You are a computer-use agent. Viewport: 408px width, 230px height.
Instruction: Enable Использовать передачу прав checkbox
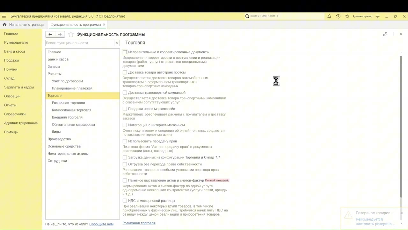[125, 141]
